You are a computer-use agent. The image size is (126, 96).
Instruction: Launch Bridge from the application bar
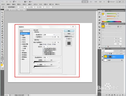coord(7,2)
